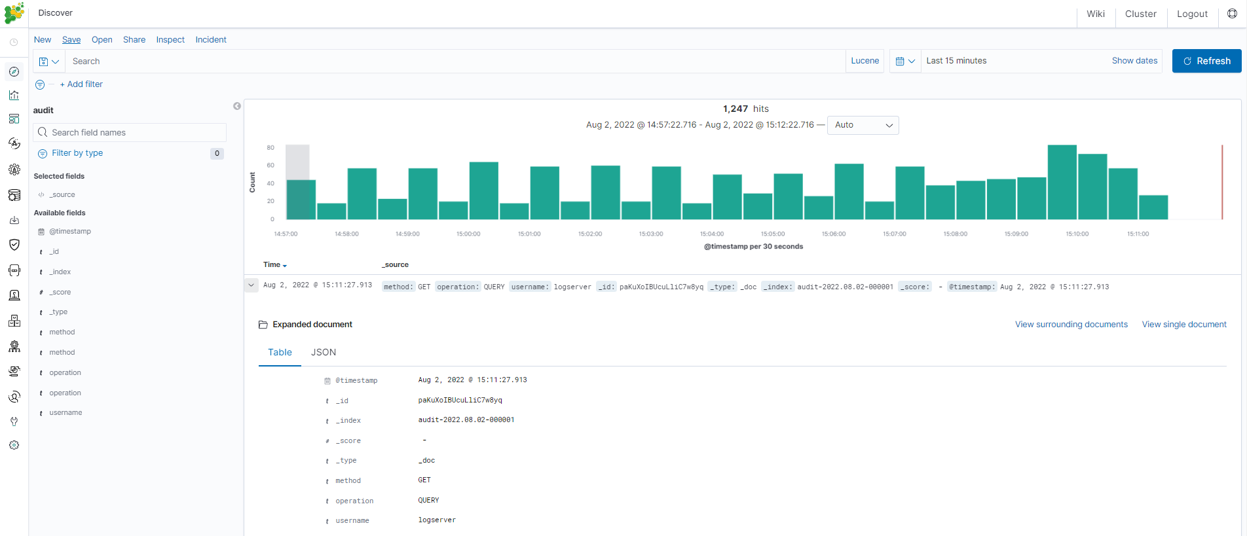Viewport: 1247px width, 536px height.
Task: Click the Refresh button
Action: [x=1206, y=61]
